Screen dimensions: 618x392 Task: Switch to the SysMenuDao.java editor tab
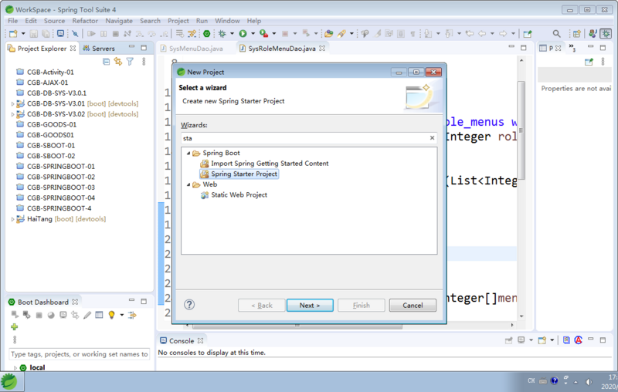click(x=192, y=49)
